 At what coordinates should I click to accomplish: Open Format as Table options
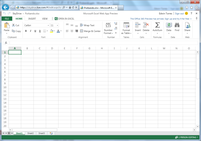[x=126, y=28]
